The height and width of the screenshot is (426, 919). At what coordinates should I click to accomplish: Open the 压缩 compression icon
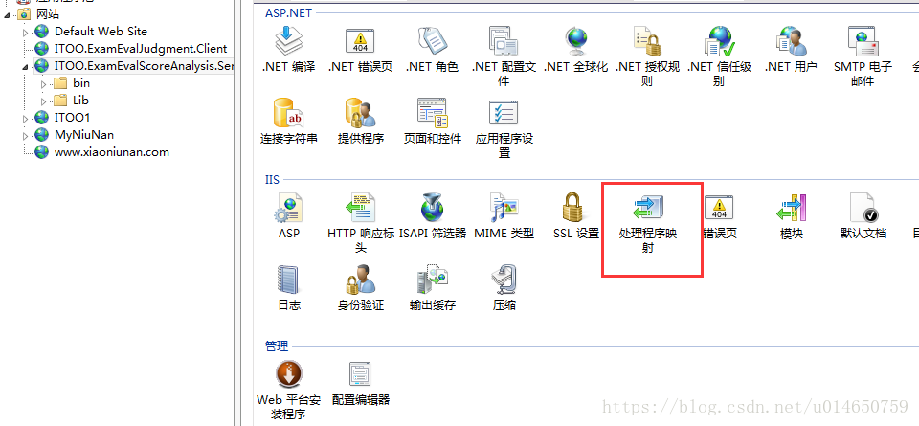coord(504,288)
